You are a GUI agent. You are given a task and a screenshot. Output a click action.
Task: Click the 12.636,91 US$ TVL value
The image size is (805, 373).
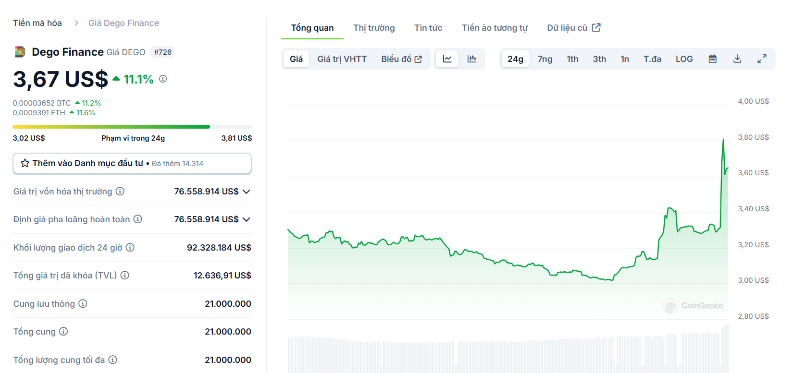click(x=223, y=276)
